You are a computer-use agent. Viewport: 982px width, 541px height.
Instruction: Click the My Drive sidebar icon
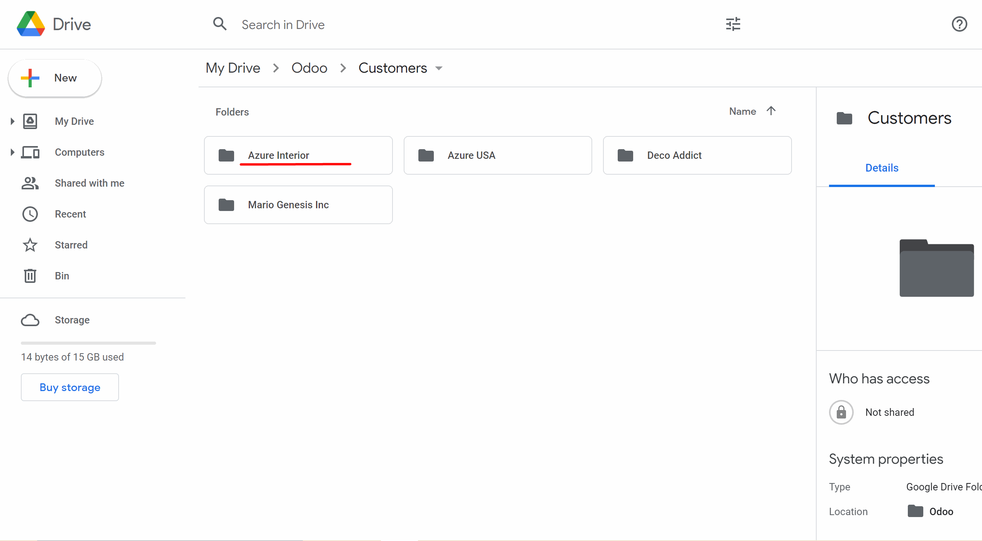(30, 121)
